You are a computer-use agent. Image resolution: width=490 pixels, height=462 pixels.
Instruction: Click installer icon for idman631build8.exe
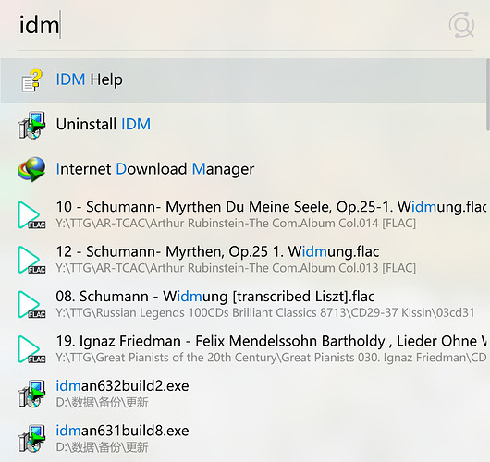coord(31,438)
